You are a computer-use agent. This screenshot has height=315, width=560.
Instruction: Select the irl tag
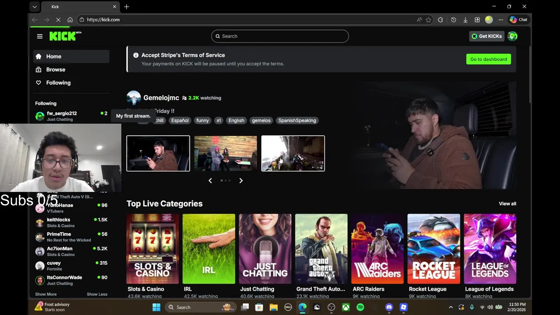(x=218, y=120)
